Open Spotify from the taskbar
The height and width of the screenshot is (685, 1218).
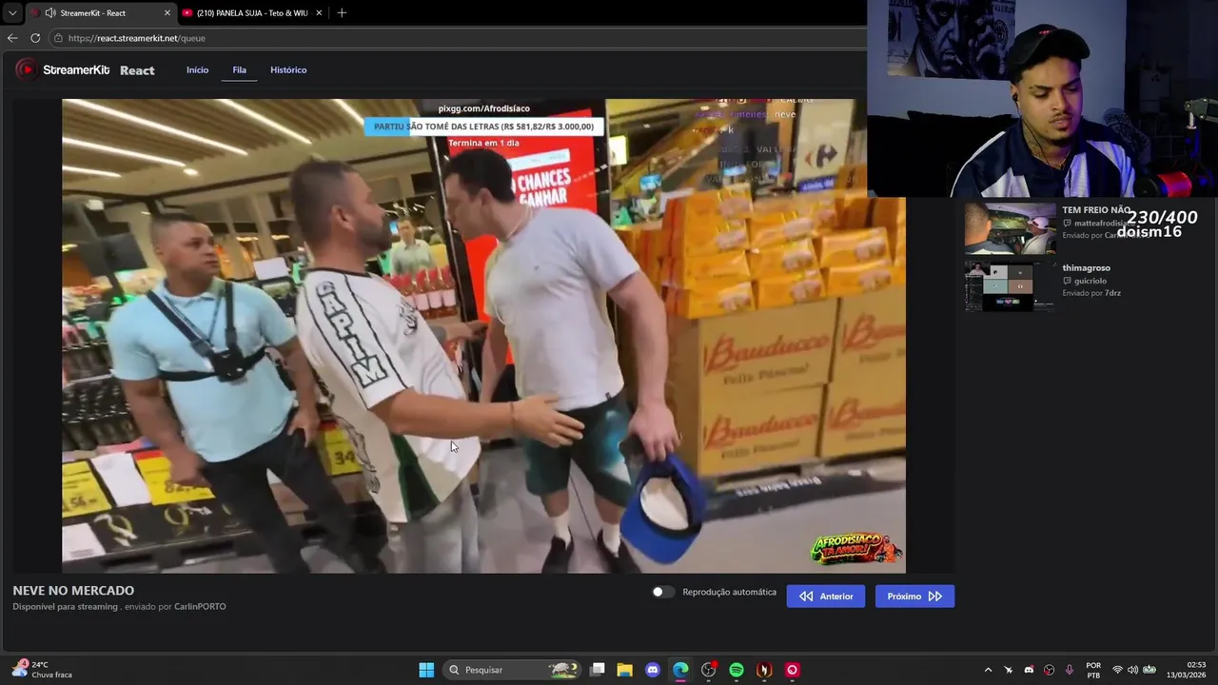(x=737, y=670)
